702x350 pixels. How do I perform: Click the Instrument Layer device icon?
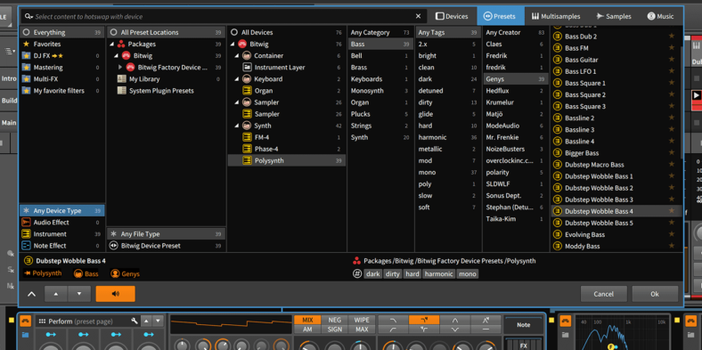coord(247,67)
